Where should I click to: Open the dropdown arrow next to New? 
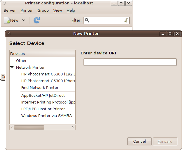coord(24,20)
